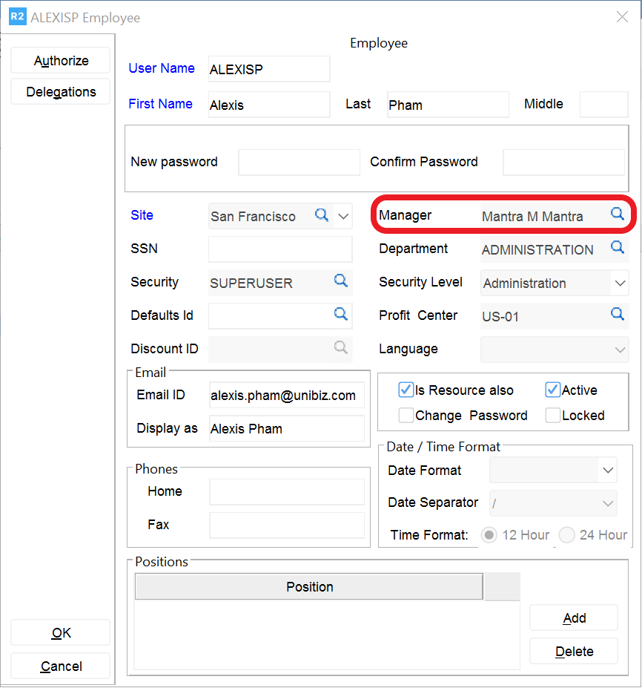Expand the Site dropdown arrow
Image resolution: width=642 pixels, height=688 pixels.
(x=343, y=217)
